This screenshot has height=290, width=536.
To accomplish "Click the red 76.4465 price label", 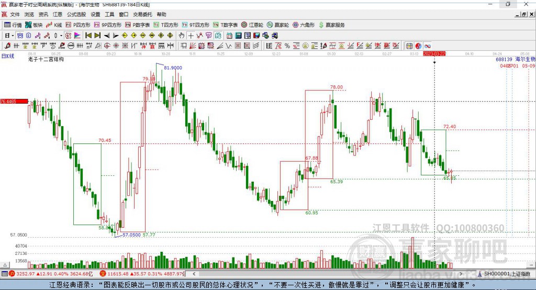I will tap(14, 101).
